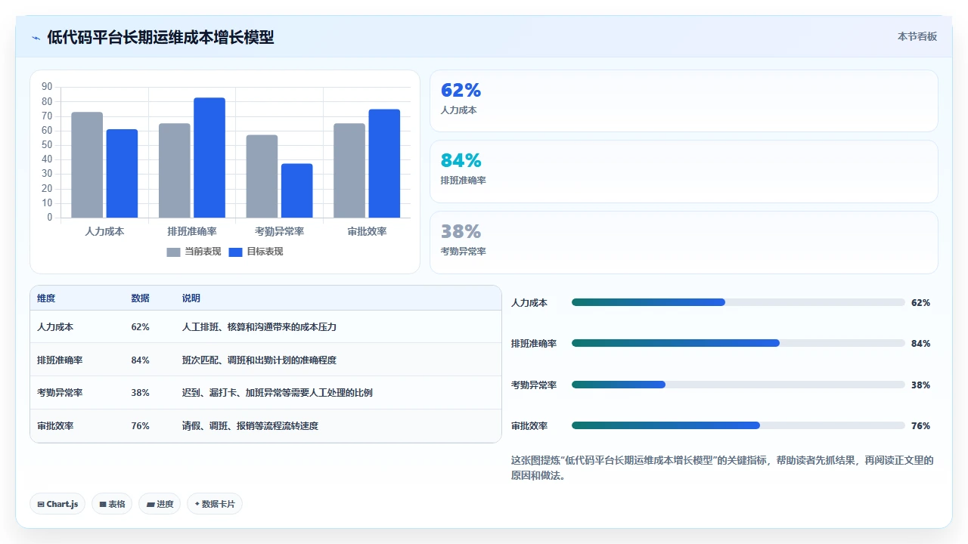968x544 pixels.
Task: Click the 本节看板 label
Action: (x=917, y=36)
